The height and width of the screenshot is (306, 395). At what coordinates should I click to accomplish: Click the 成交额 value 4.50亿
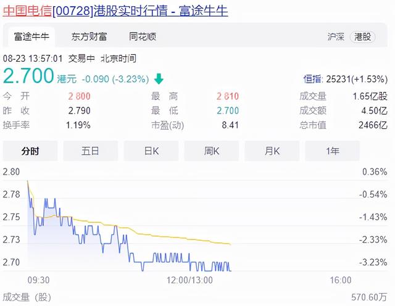tap(375, 110)
